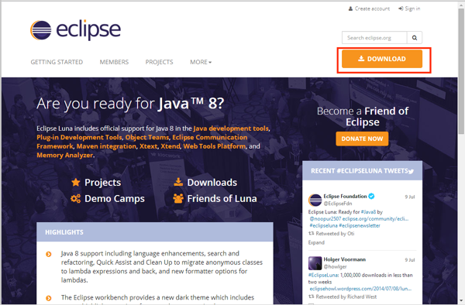Click the 'Are you ready for Java 8?' heading
Image resolution: width=465 pixels, height=305 pixels.
point(130,104)
